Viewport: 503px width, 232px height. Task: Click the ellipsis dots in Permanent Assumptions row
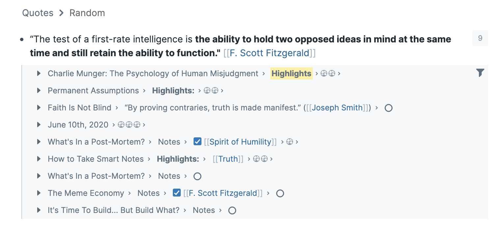[211, 91]
